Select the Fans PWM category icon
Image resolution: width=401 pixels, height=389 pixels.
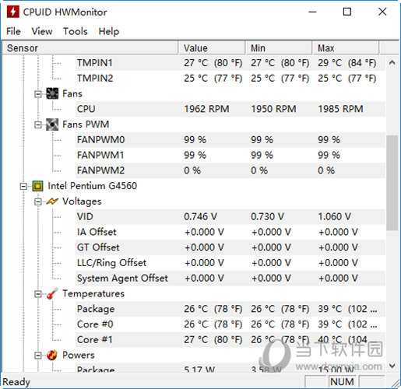pos(52,124)
